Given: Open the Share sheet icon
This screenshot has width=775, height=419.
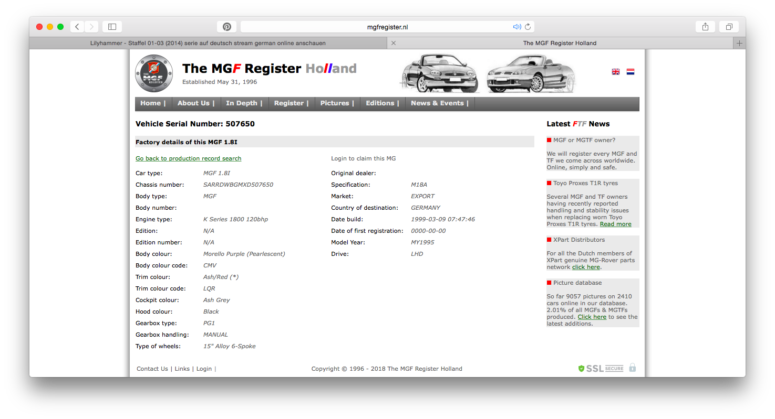Looking at the screenshot, I should pyautogui.click(x=705, y=27).
